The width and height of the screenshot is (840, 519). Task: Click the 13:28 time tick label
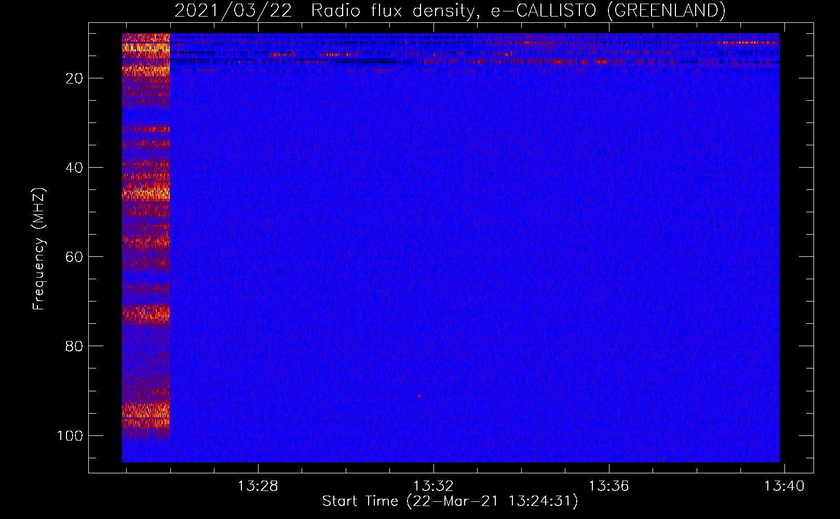tap(258, 486)
